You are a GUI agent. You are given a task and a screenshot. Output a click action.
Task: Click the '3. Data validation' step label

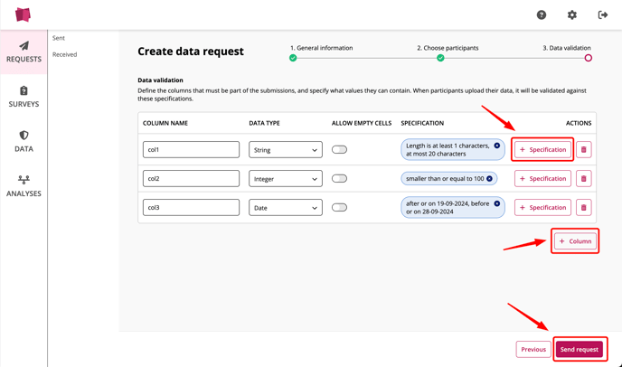pyautogui.click(x=567, y=48)
